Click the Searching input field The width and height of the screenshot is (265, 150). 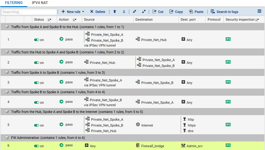click(x=29, y=12)
